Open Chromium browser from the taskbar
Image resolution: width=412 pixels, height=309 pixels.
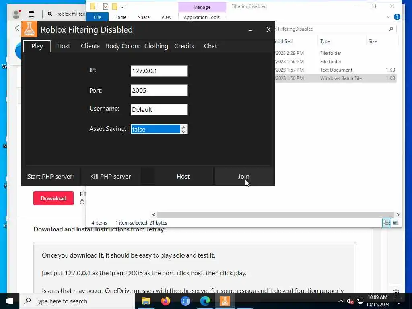[x=185, y=301]
